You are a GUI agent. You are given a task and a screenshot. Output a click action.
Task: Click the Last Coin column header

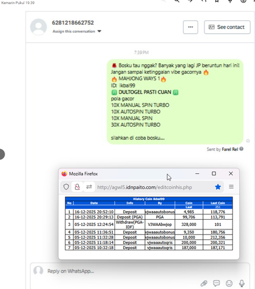click(218, 203)
